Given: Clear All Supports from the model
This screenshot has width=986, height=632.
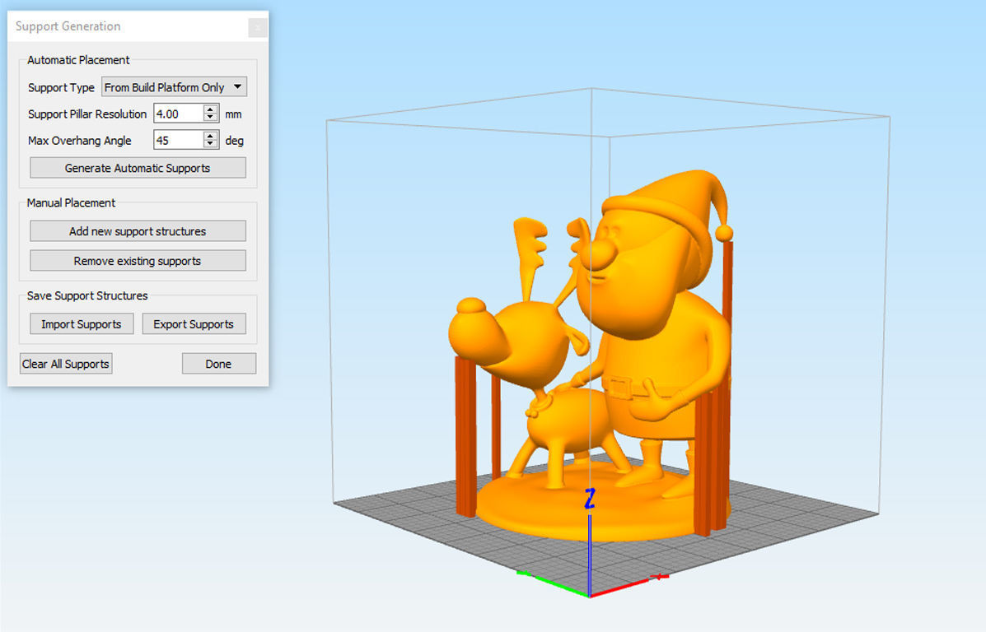Looking at the screenshot, I should point(66,364).
